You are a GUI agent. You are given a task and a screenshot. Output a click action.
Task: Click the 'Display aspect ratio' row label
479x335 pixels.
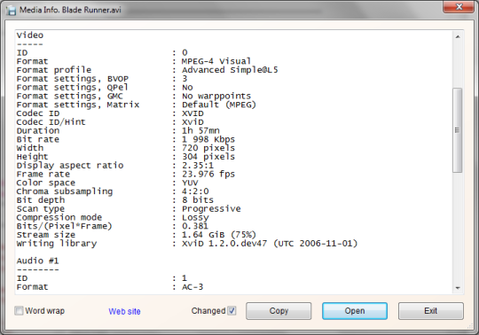pos(70,166)
